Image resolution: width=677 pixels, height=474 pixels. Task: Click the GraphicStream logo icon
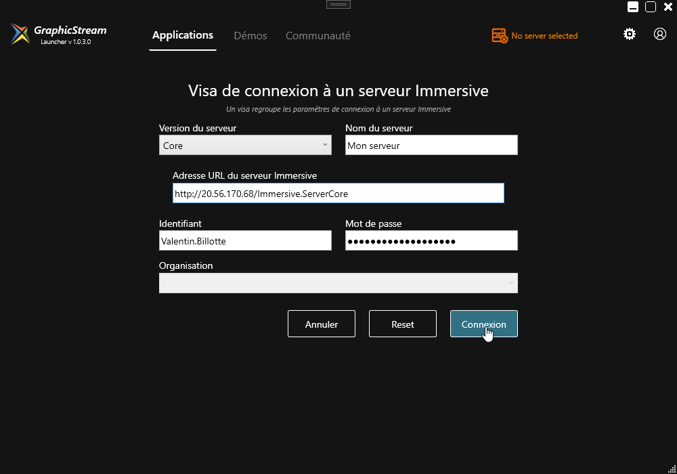coord(20,34)
